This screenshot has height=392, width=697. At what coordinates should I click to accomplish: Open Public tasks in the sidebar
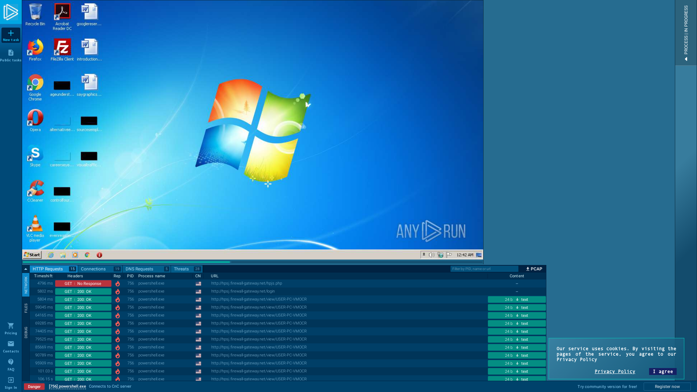click(x=11, y=56)
